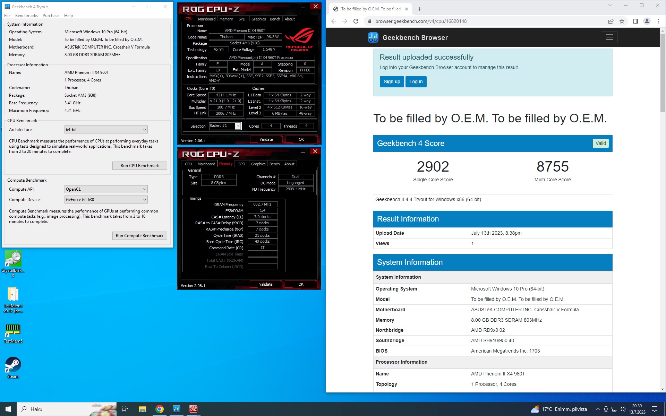Screen dimensions: 666x416
Task: Open Chrome tab search chevron
Action: (609, 6)
